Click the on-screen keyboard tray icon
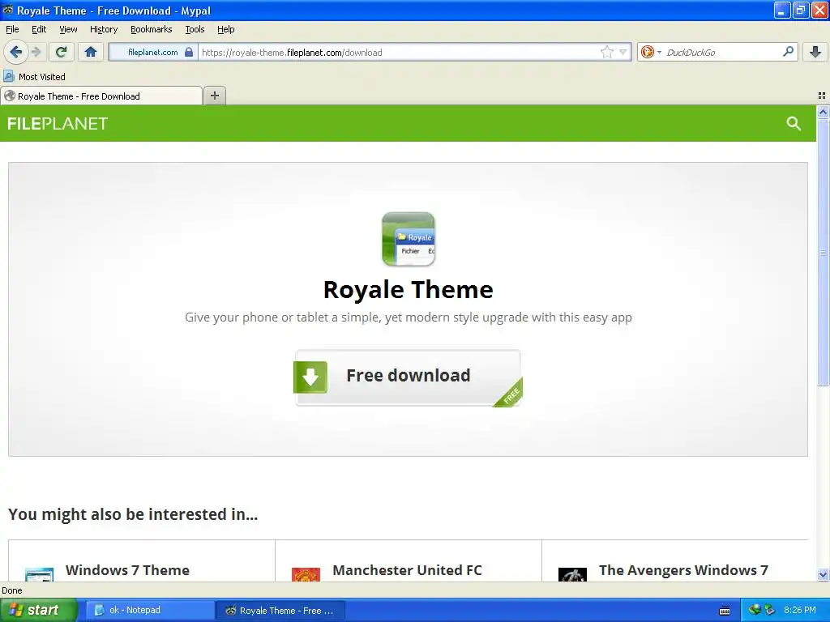The width and height of the screenshot is (830, 622). pyautogui.click(x=725, y=611)
